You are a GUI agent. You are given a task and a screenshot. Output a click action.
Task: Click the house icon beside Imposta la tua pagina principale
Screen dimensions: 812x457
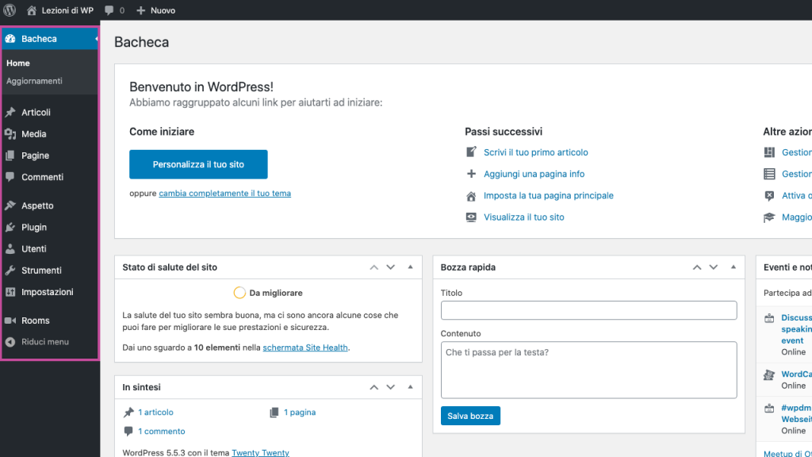click(471, 196)
